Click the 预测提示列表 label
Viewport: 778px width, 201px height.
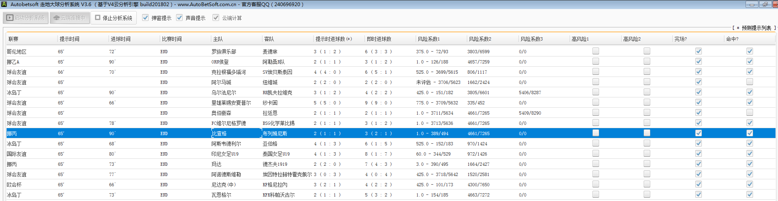[x=756, y=28]
